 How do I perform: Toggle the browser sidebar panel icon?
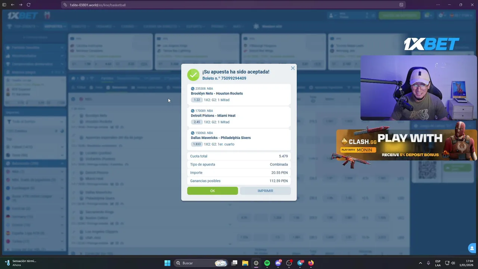click(x=4, y=5)
